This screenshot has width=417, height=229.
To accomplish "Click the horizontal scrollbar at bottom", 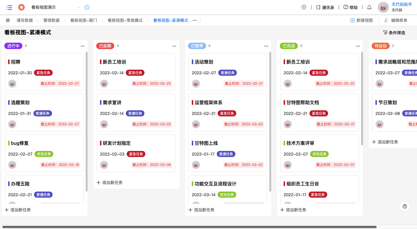I will [x=189, y=227].
